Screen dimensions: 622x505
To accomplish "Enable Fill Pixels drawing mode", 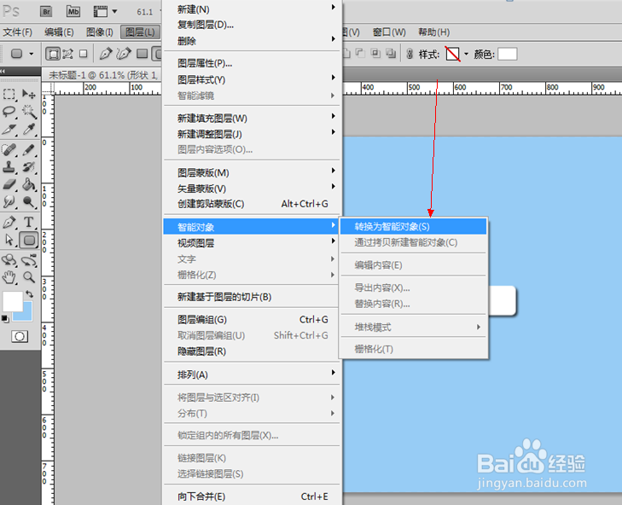I will [83, 54].
